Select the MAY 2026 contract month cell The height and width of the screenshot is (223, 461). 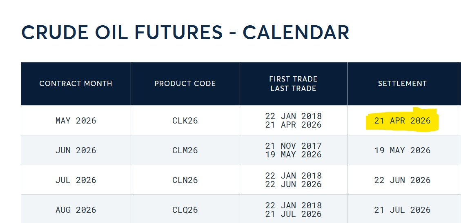76,121
